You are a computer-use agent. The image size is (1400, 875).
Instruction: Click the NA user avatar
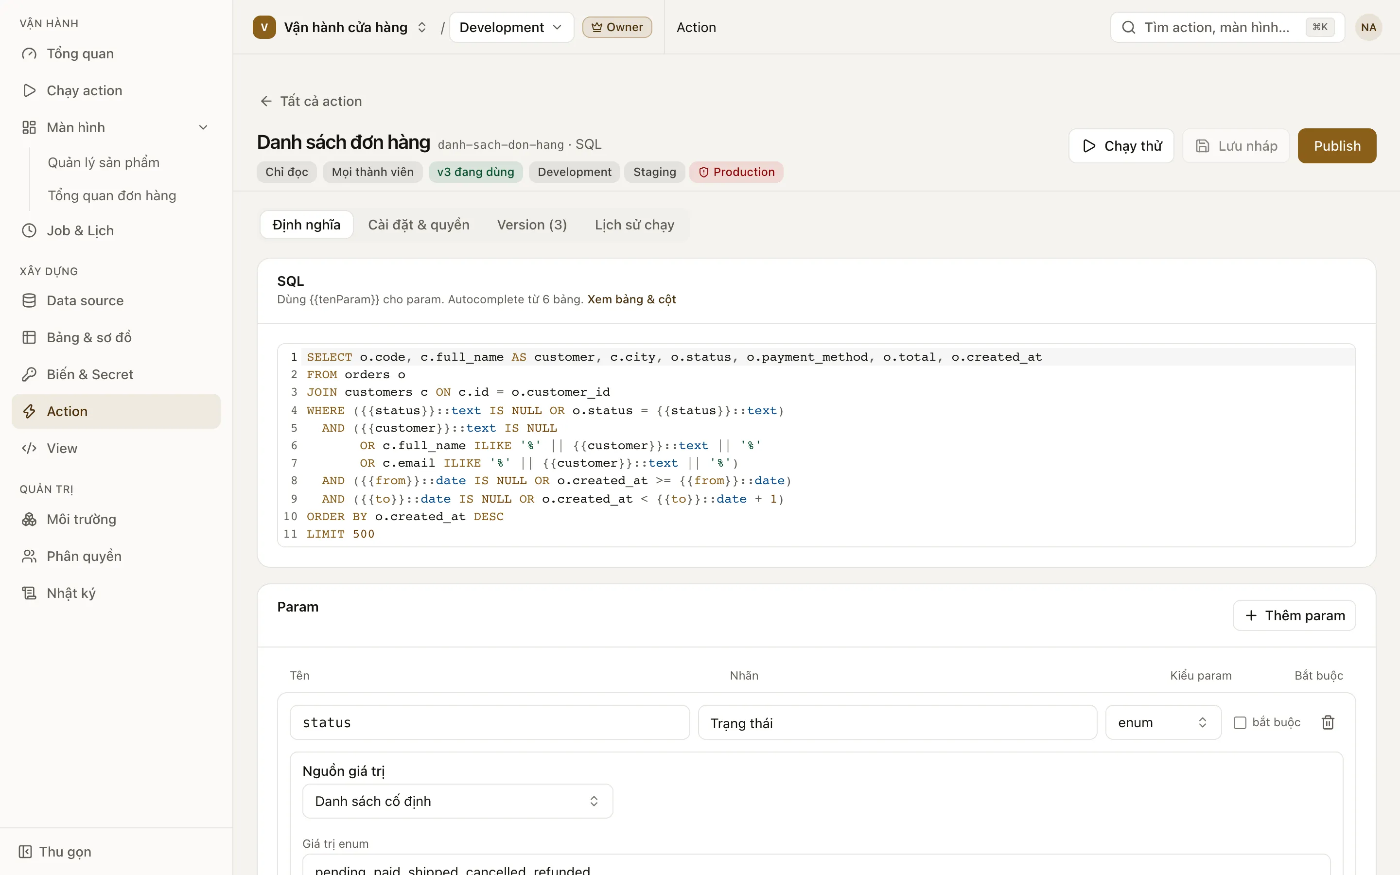click(x=1368, y=27)
